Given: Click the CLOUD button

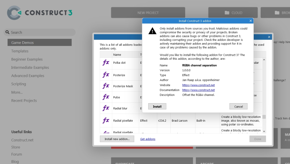Looking at the screenshot, I should pyautogui.click(x=233, y=13).
